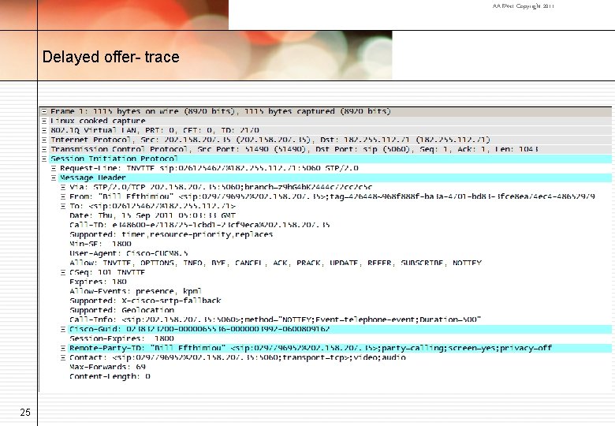Click the AARNet Copyright 2011 text
The width and height of the screenshot is (615, 426).
pos(524,6)
